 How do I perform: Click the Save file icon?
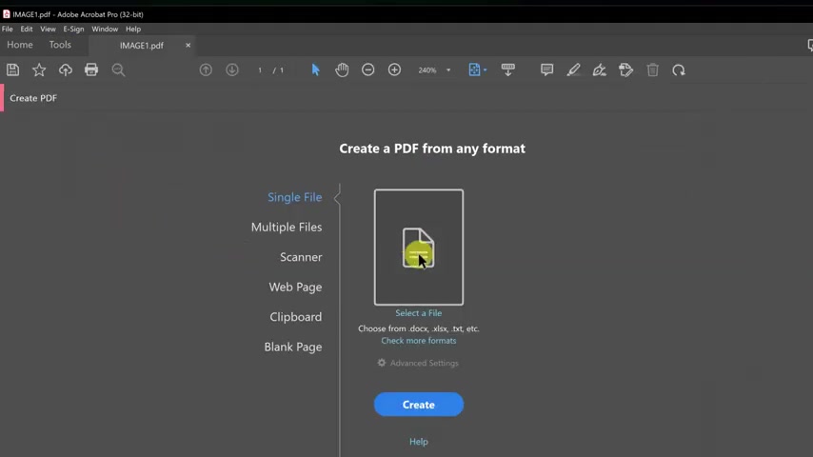[13, 70]
